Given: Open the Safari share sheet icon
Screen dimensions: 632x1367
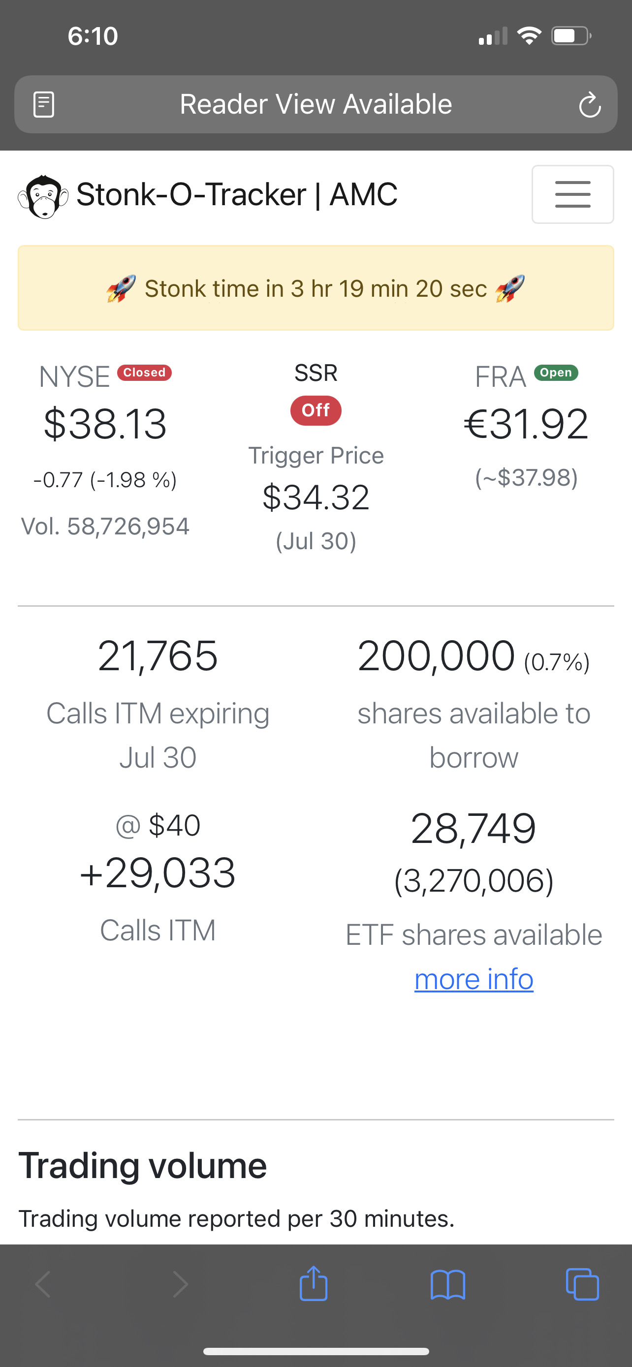Looking at the screenshot, I should (313, 1284).
